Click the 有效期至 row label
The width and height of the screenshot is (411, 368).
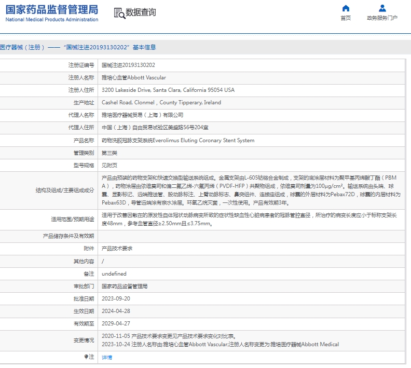[84, 324]
